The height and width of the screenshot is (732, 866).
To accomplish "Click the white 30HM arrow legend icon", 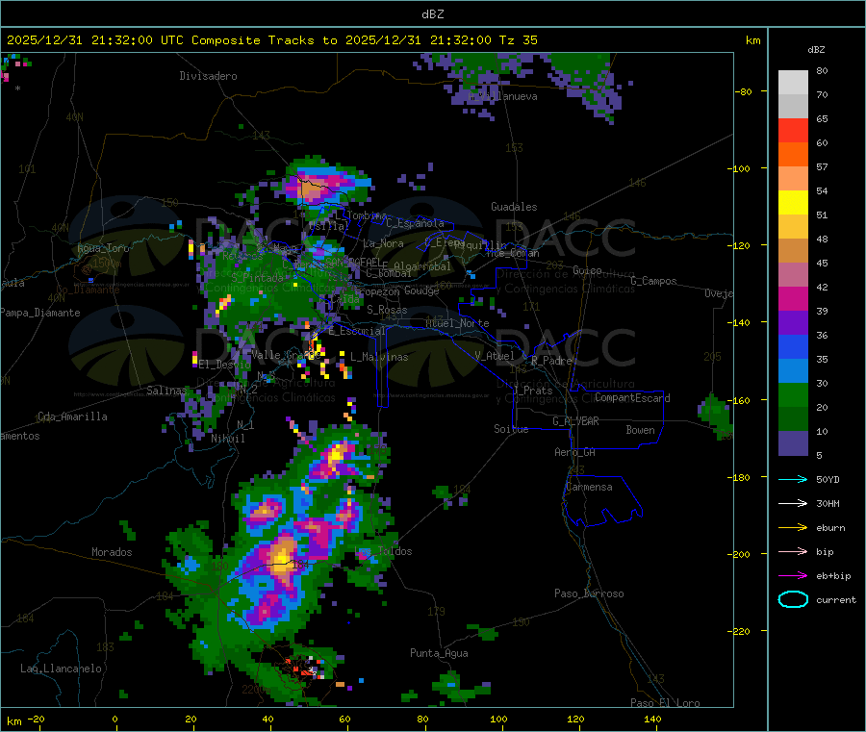I will coord(793,503).
